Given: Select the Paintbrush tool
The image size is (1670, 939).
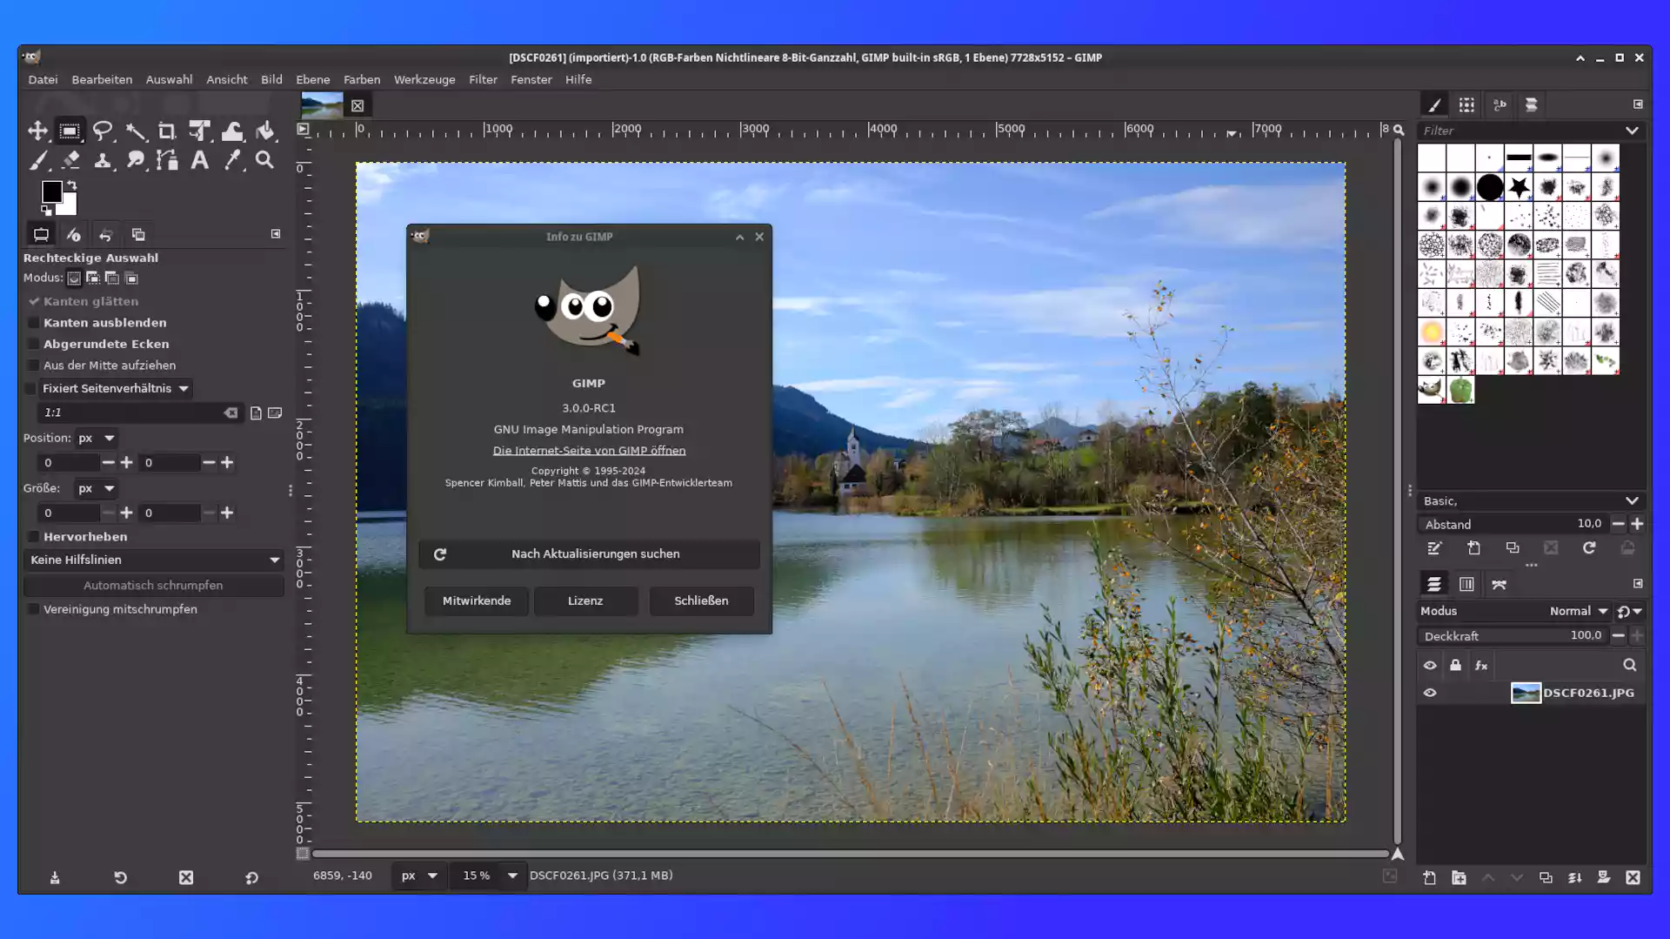Looking at the screenshot, I should point(37,160).
